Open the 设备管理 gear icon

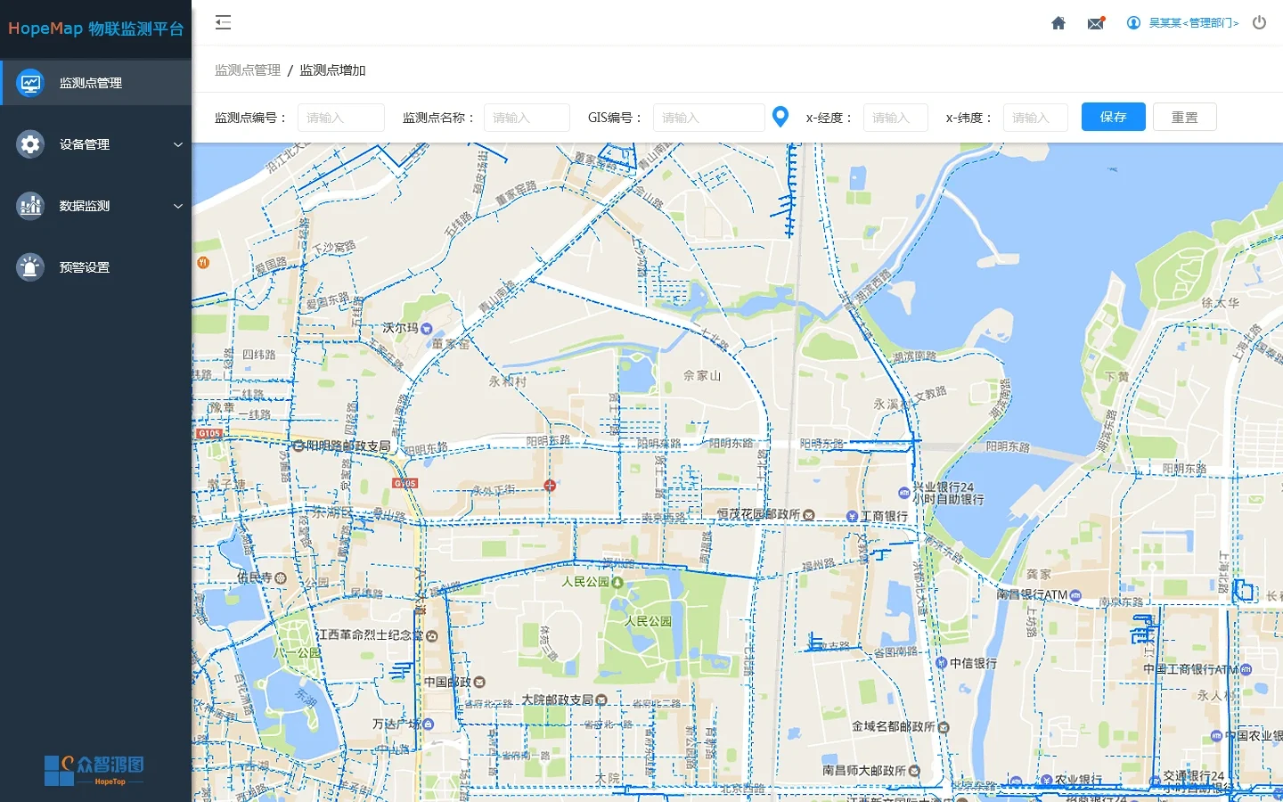[x=30, y=143]
